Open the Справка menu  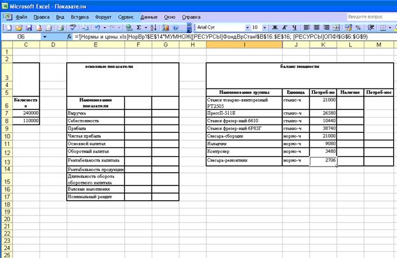point(191,17)
